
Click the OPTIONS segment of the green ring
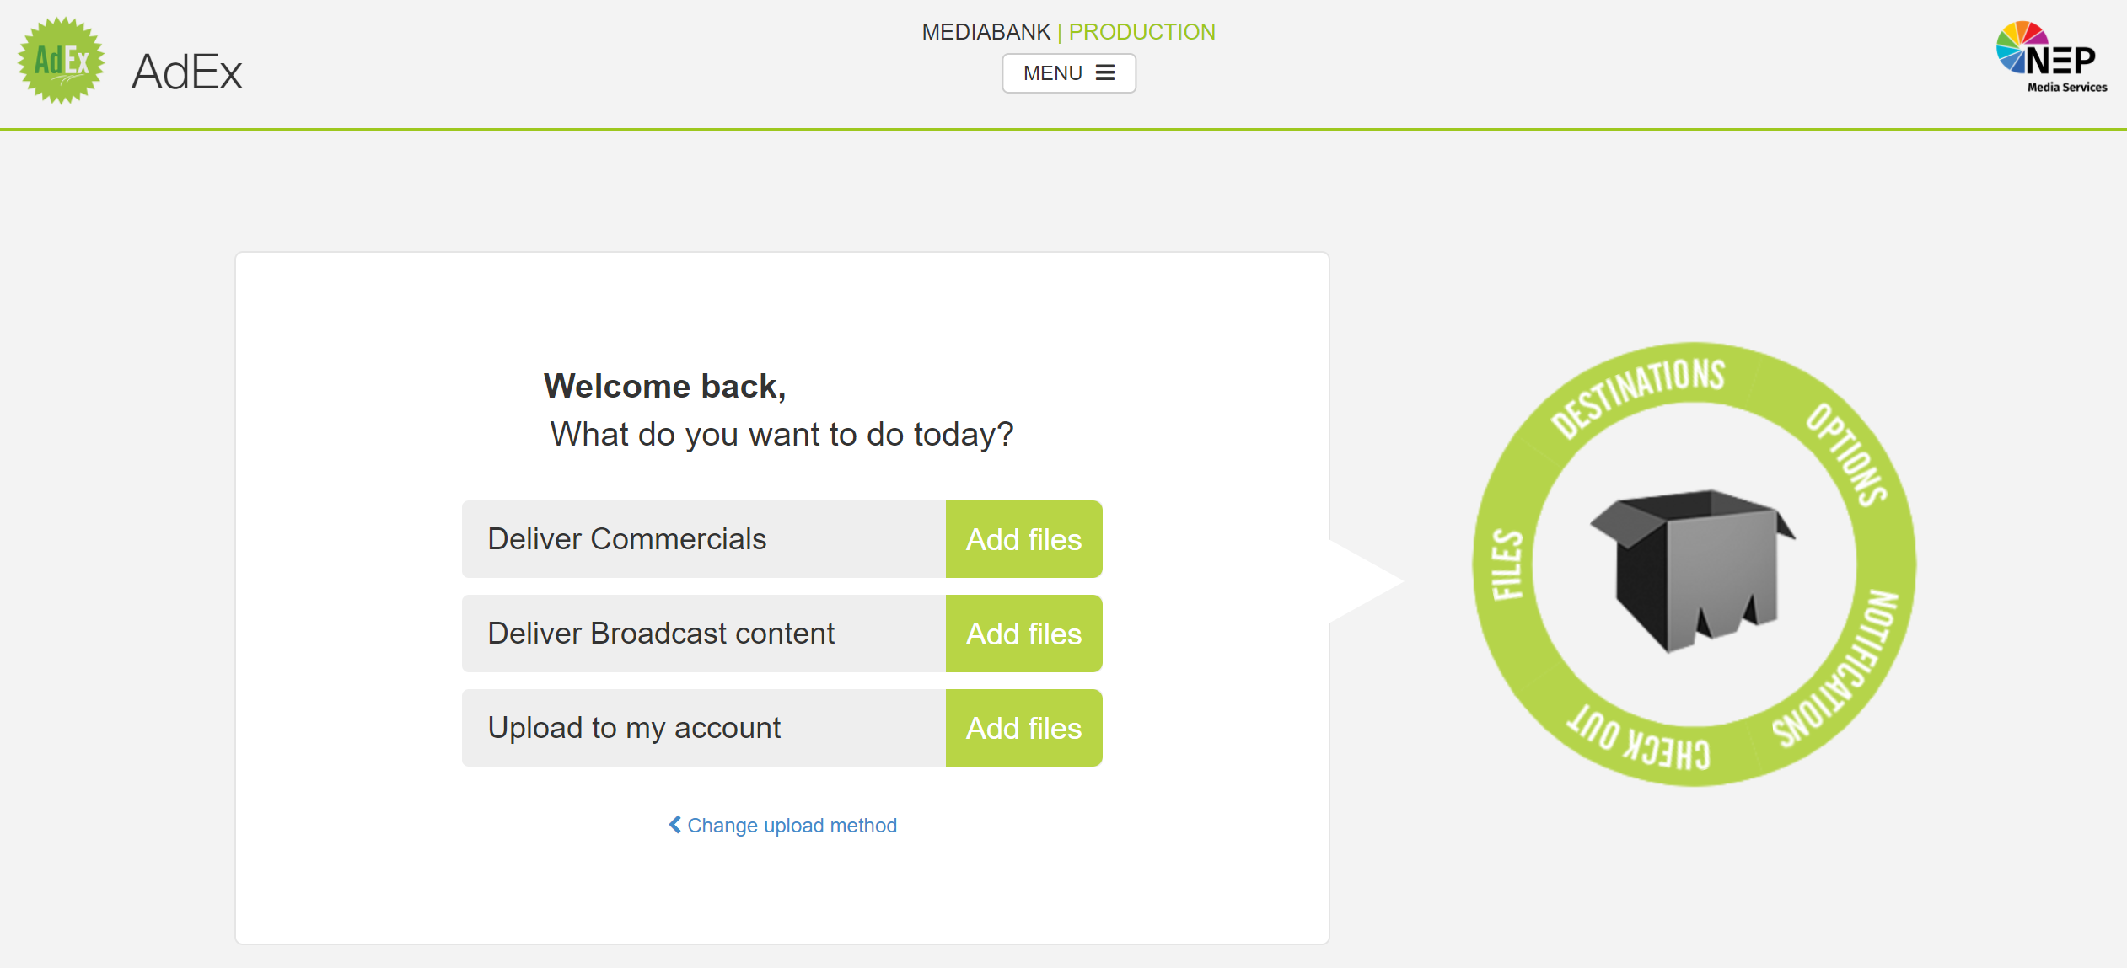(1846, 453)
